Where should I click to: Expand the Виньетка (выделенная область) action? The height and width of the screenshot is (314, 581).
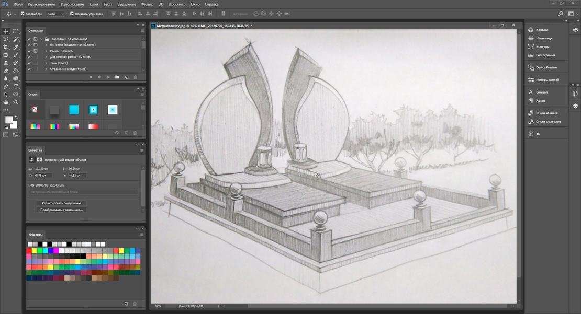point(46,45)
